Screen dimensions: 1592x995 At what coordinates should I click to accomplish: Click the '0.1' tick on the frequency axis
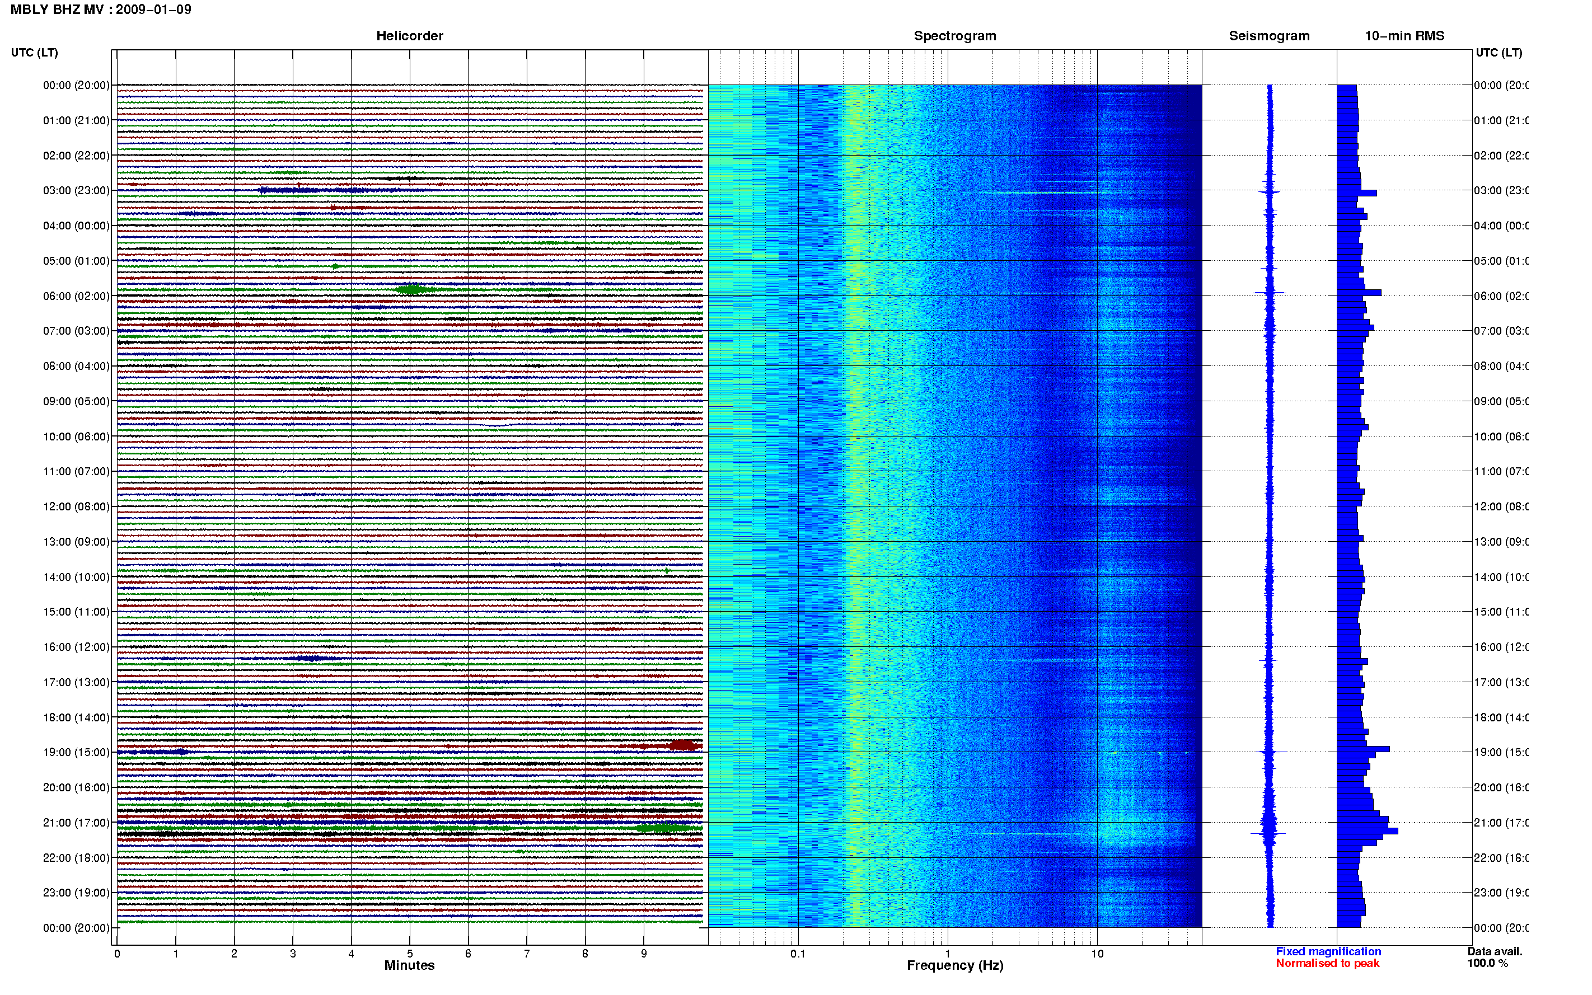click(798, 954)
